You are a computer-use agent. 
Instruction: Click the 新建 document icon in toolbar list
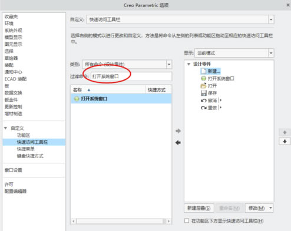pos(203,71)
